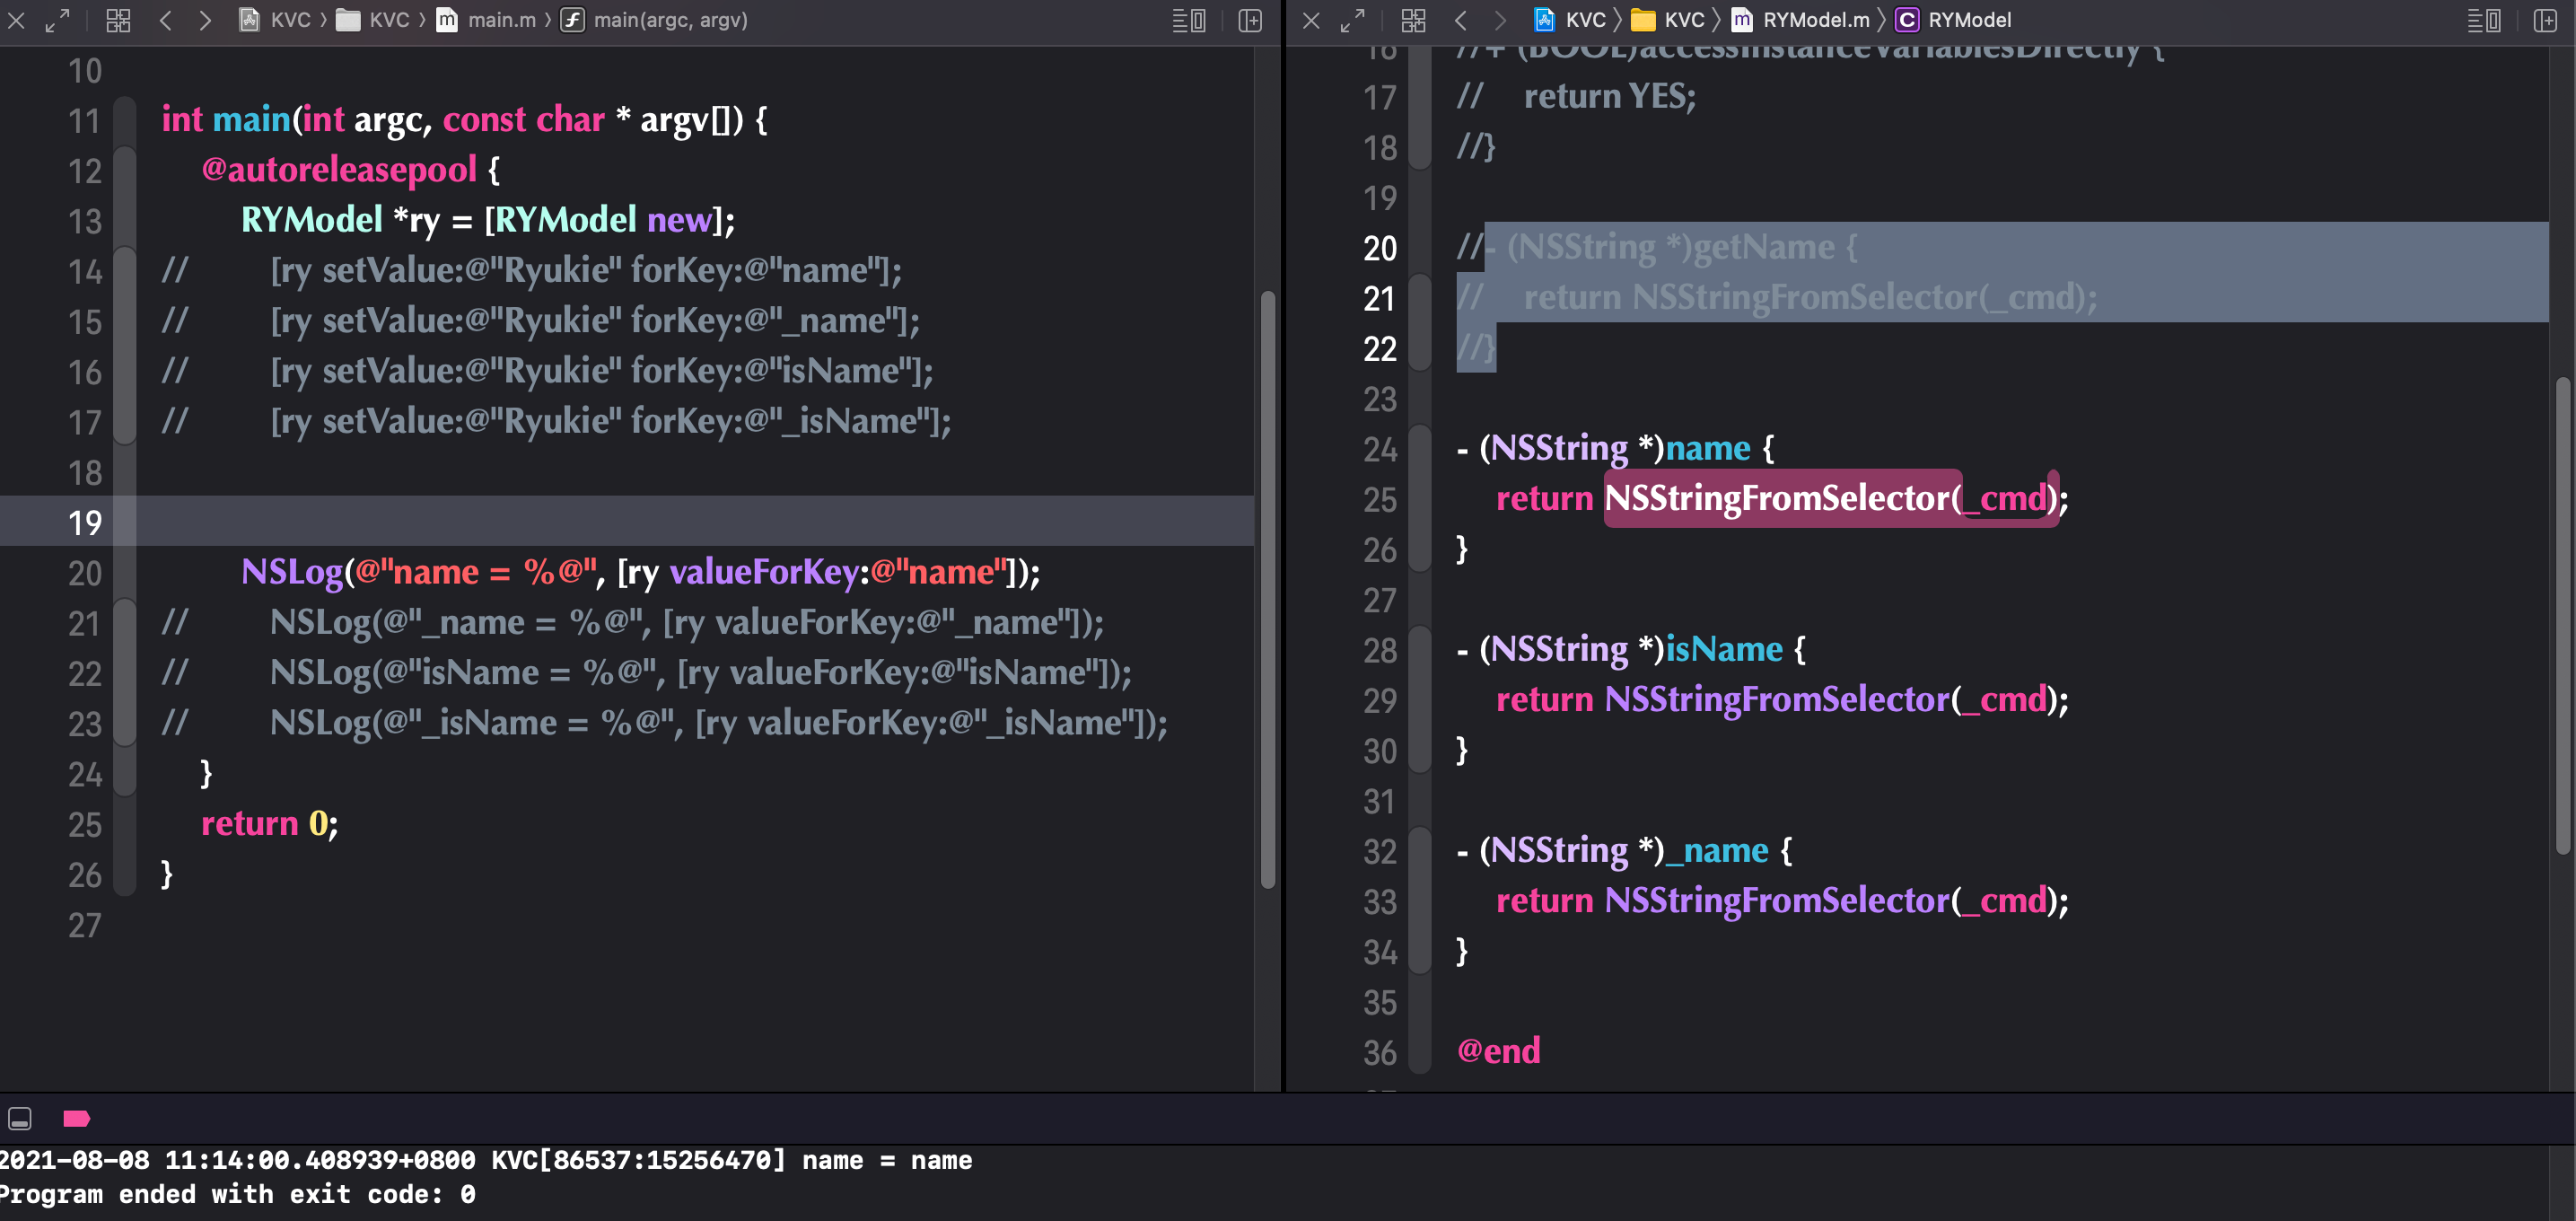Hide the debug area panel
Screen dimensions: 2576x1221
click(x=20, y=1118)
